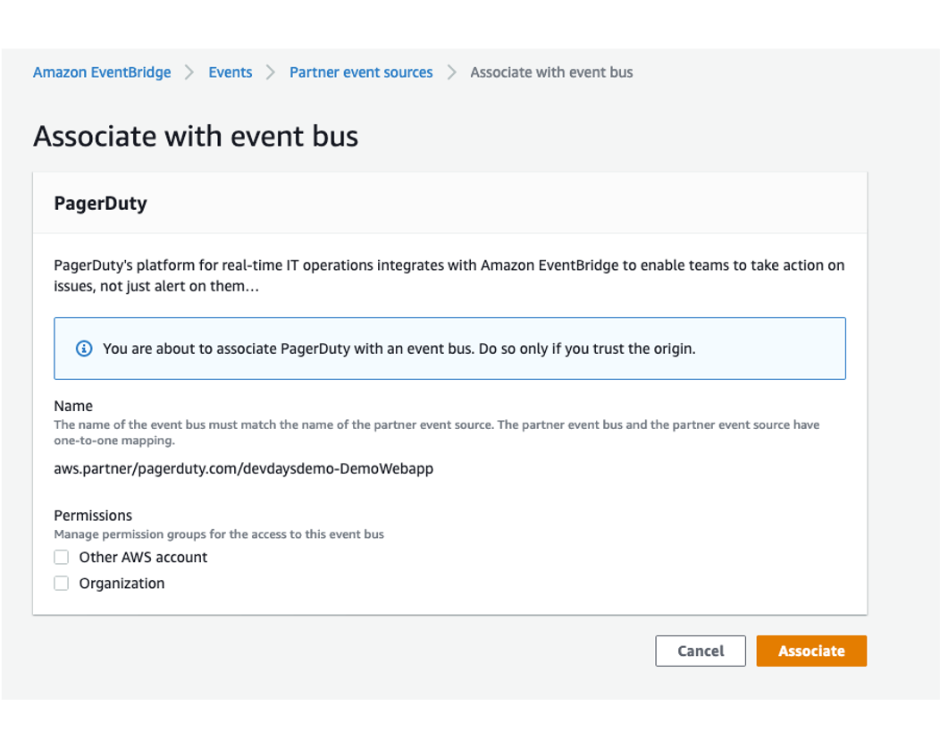The image size is (940, 748).
Task: Click the Manage permission groups helper text
Action: [x=219, y=534]
